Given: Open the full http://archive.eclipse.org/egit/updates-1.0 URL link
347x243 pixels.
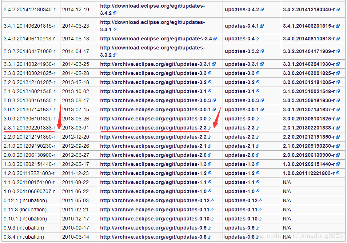Looking at the screenshot, I should (x=156, y=191).
